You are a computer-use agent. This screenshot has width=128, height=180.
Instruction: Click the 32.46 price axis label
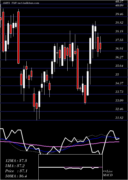[119, 109]
